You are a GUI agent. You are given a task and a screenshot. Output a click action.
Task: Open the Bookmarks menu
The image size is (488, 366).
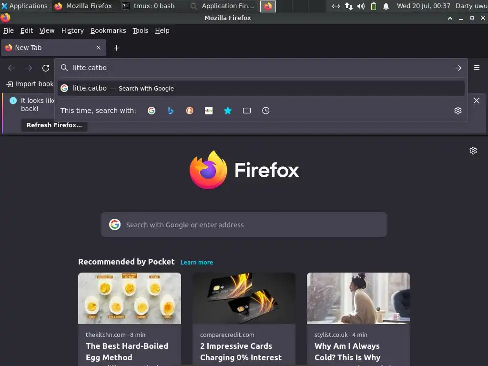point(108,30)
